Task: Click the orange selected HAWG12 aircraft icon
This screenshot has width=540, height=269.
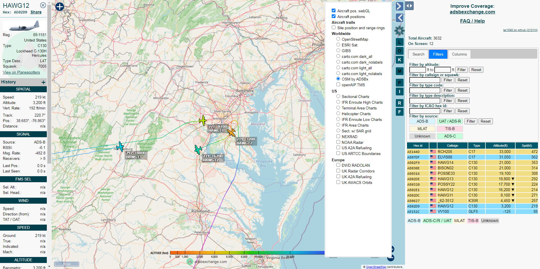Action: pyautogui.click(x=231, y=132)
